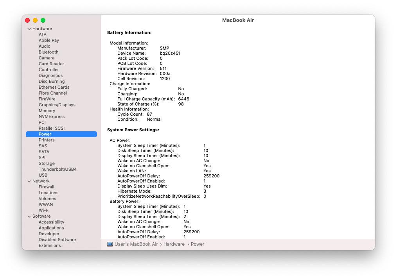Select PCI in the sidebar
Viewport: 397px width, 279px height.
tap(42, 122)
